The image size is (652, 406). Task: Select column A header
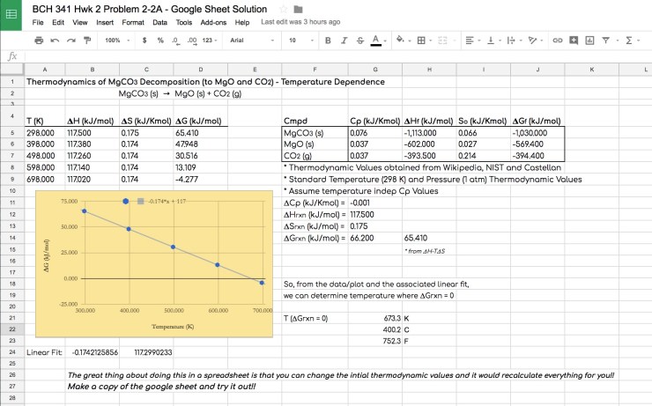tap(44, 70)
